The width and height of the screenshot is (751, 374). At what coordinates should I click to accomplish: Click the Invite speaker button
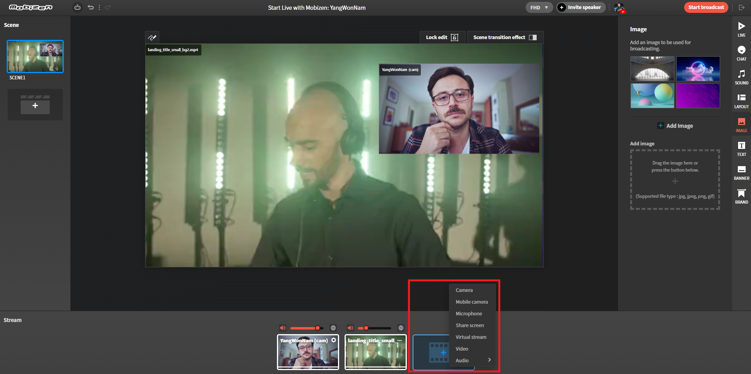pos(580,7)
